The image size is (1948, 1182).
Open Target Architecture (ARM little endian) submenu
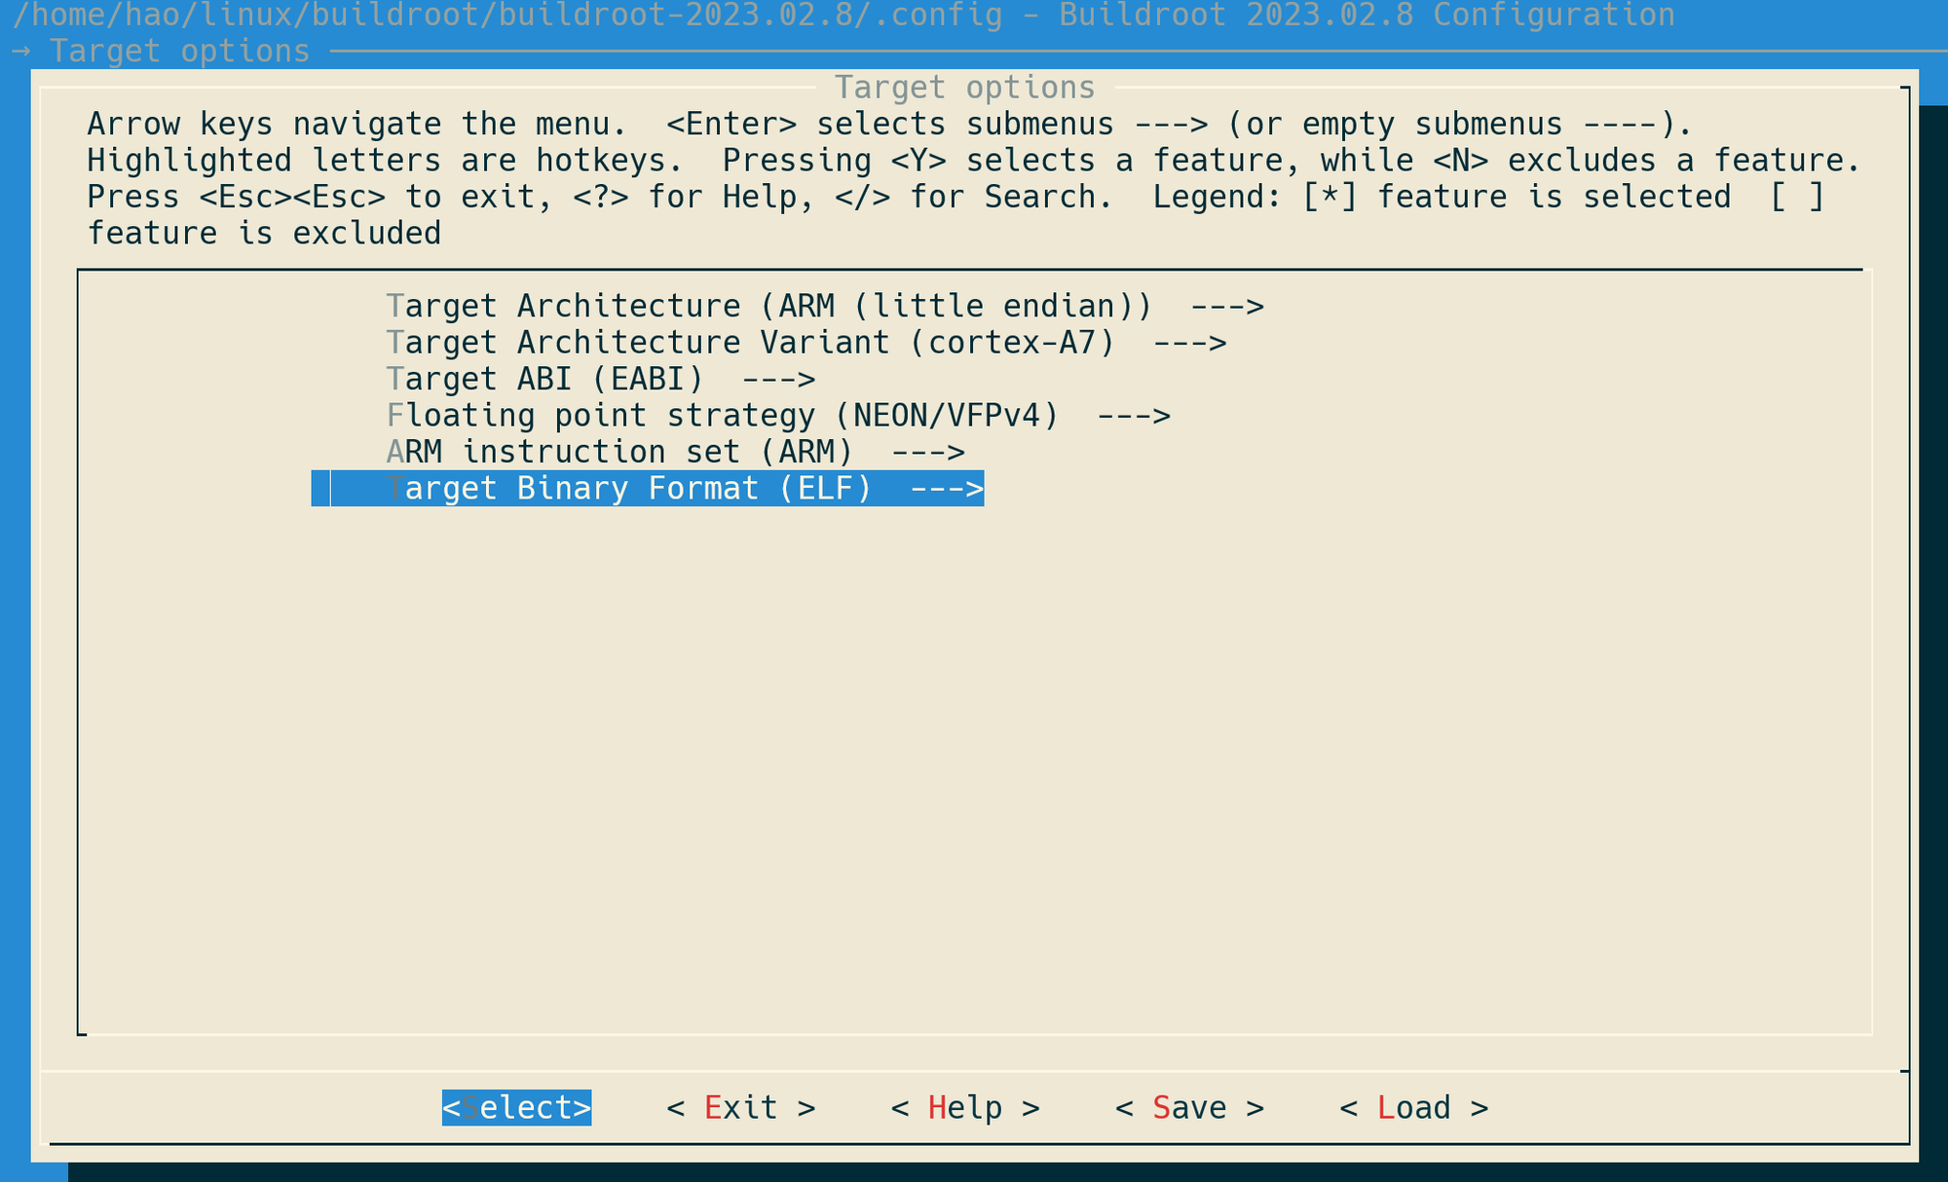point(825,306)
